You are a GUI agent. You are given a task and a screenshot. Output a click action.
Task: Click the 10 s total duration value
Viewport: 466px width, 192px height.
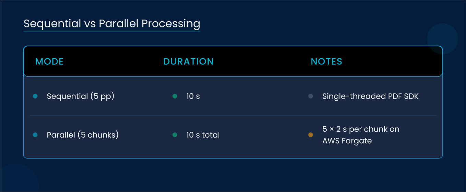tap(203, 135)
